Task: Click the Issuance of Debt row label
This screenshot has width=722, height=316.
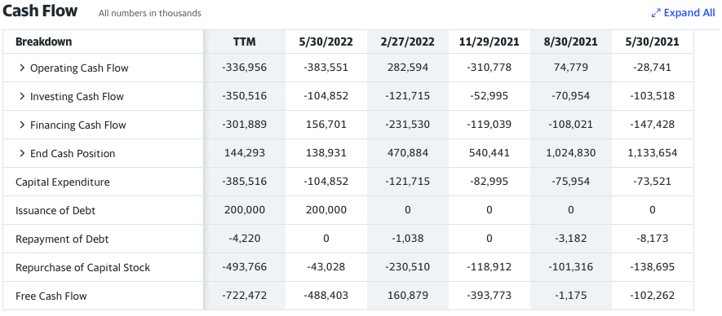Action: (x=55, y=211)
